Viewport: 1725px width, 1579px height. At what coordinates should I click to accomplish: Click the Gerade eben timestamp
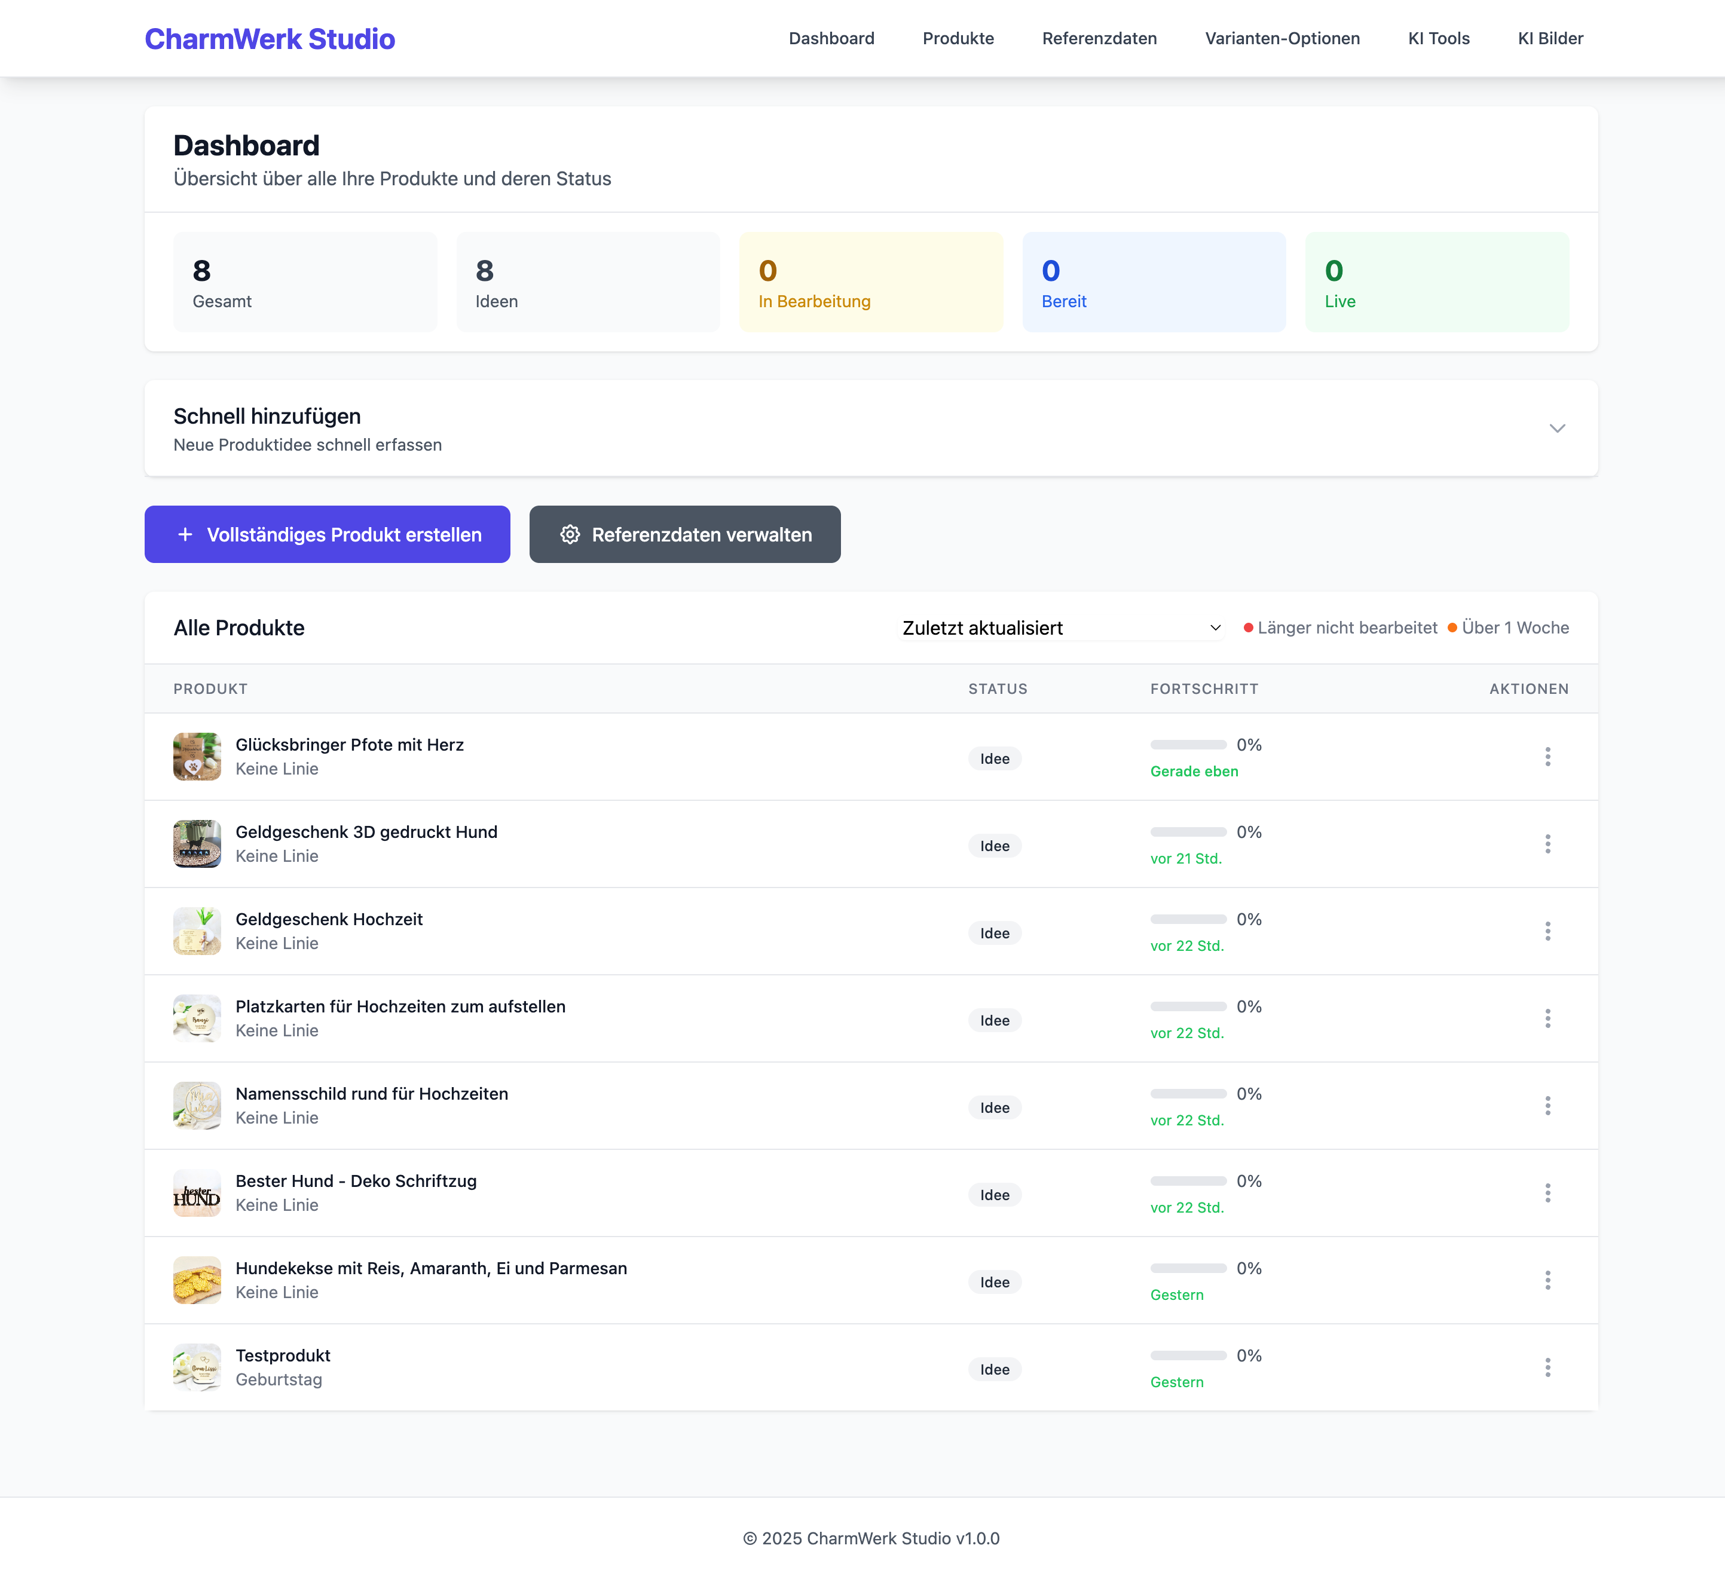click(x=1194, y=772)
